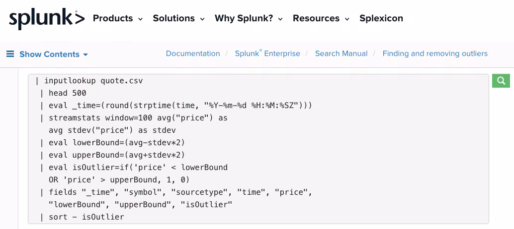
Task: Open the Products menu
Action: click(x=113, y=18)
